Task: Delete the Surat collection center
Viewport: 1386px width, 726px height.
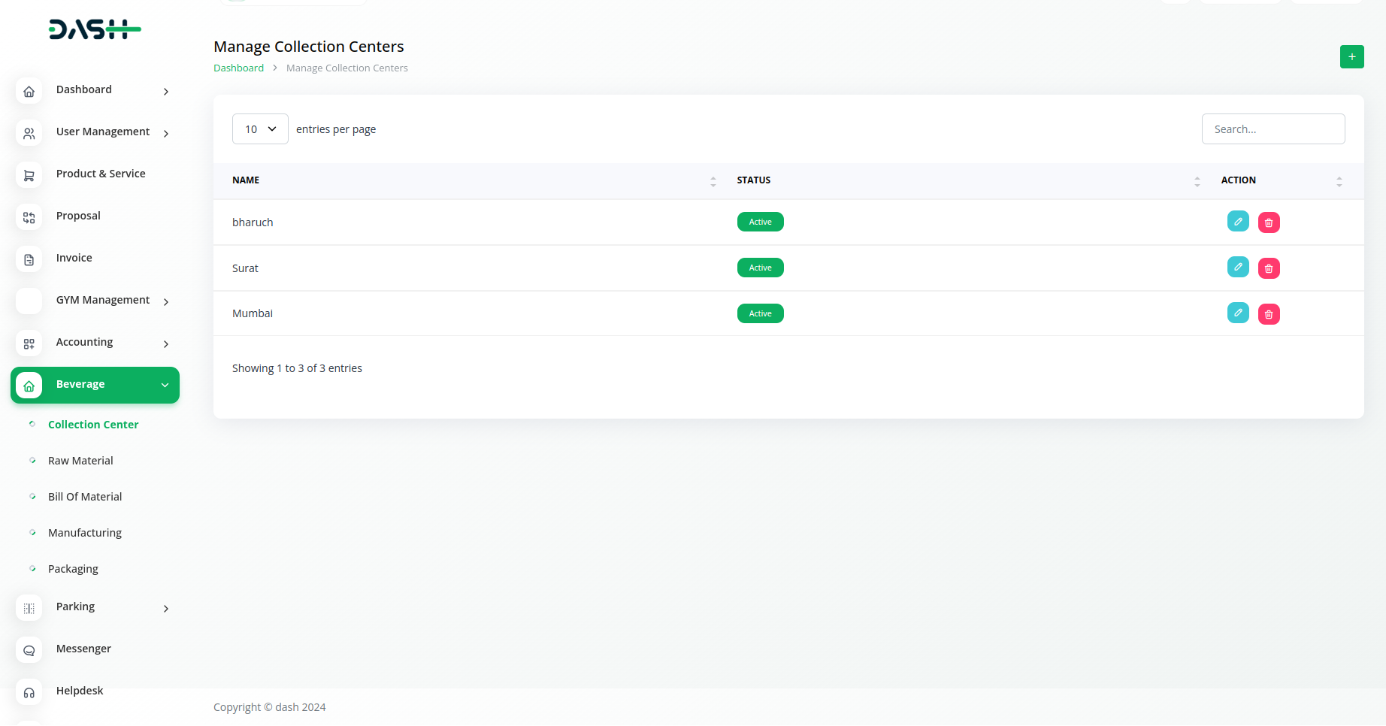Action: (1269, 268)
